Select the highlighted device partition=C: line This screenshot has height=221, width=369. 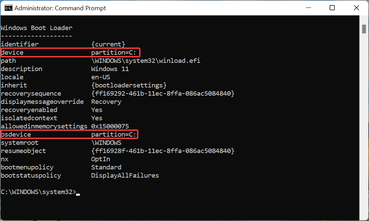pos(70,52)
